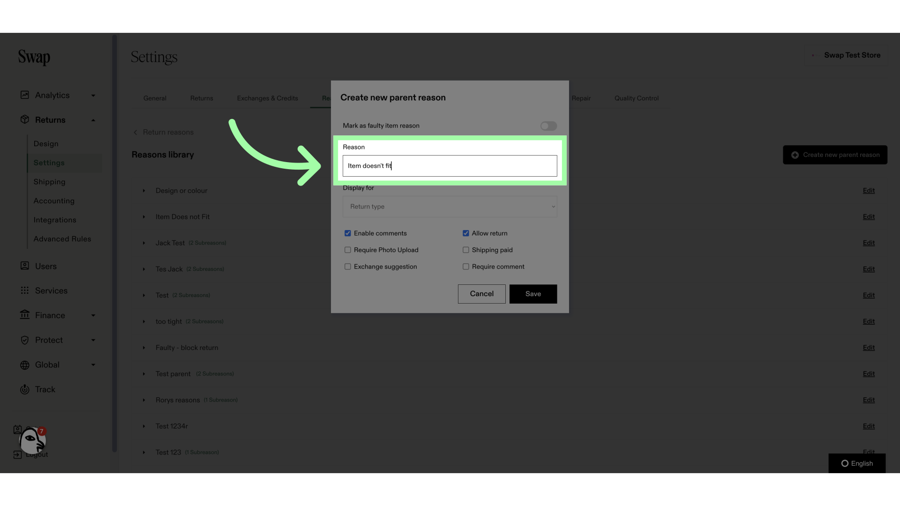Image resolution: width=900 pixels, height=506 pixels.
Task: Click the Reason text input field
Action: [x=450, y=166]
